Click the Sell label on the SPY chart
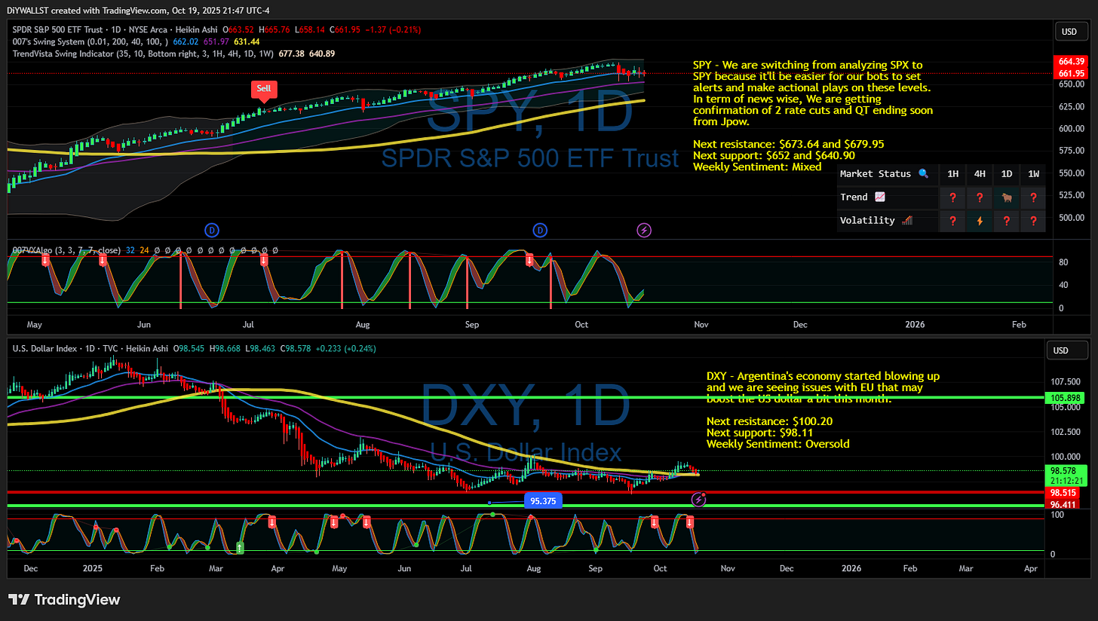The height and width of the screenshot is (621, 1098). [264, 88]
